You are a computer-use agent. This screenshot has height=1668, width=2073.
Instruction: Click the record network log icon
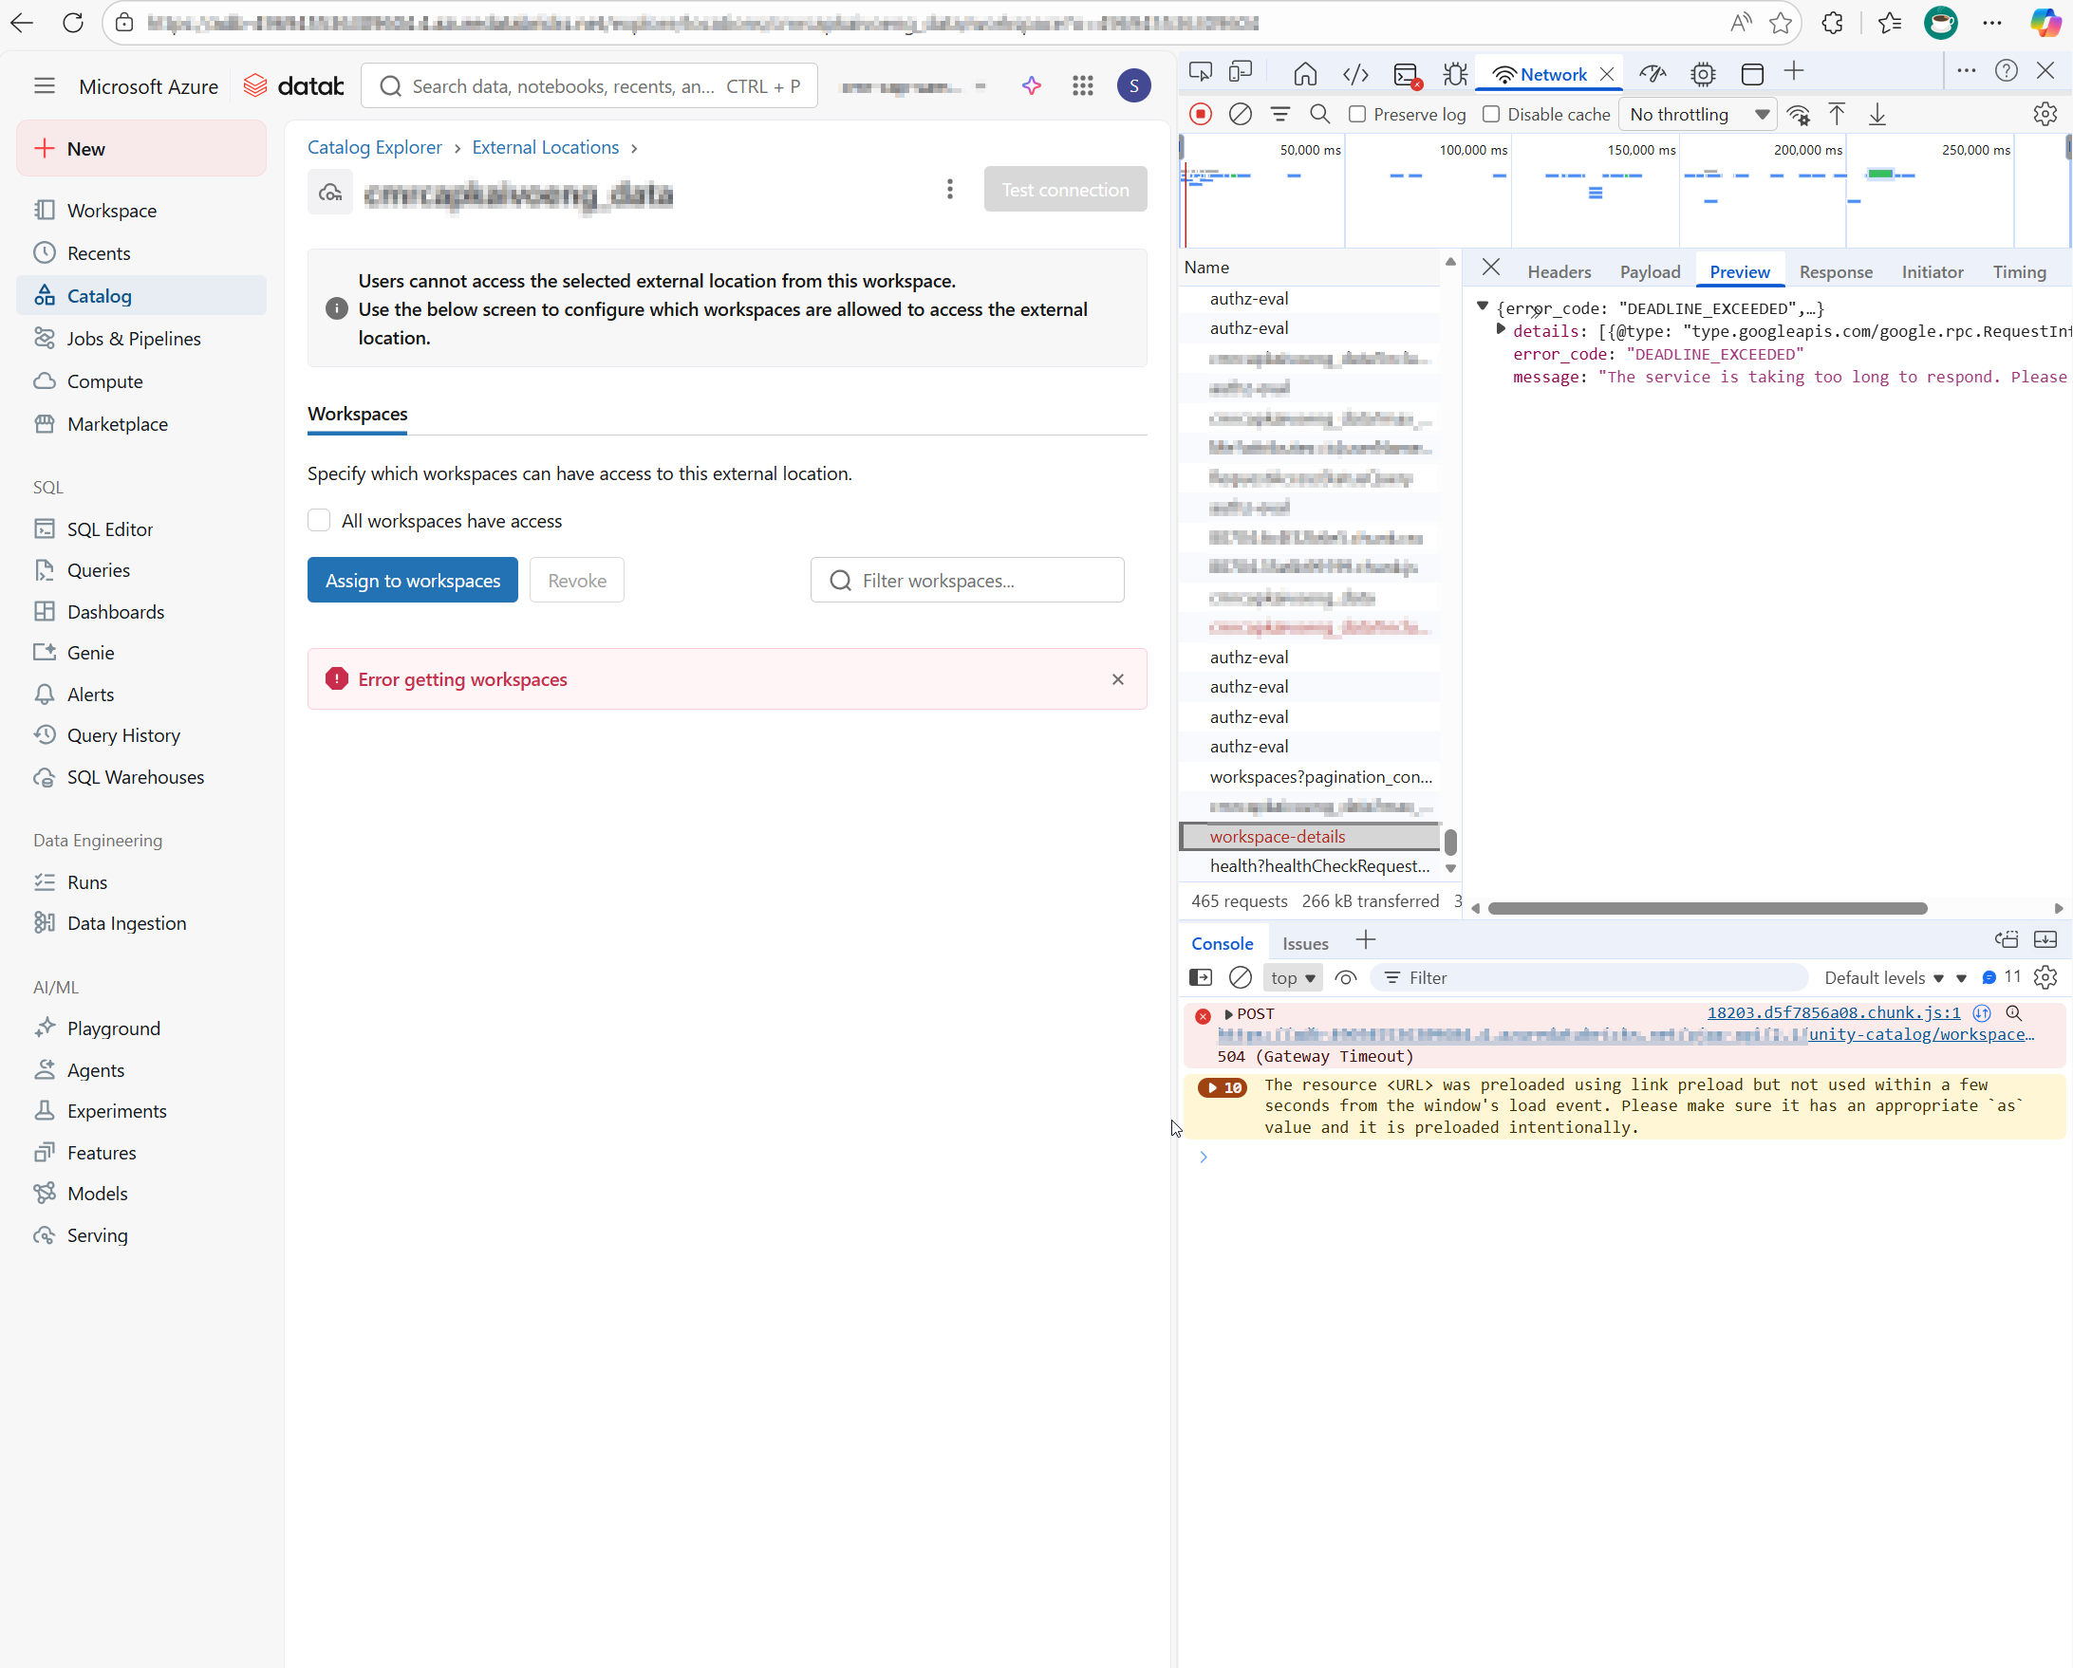click(x=1201, y=115)
